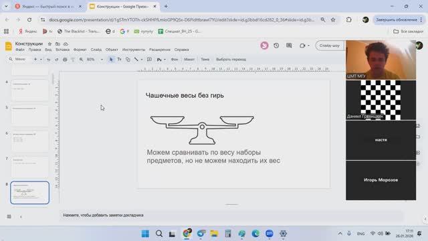Redo the last action
428x241 pixels.
click(x=56, y=60)
